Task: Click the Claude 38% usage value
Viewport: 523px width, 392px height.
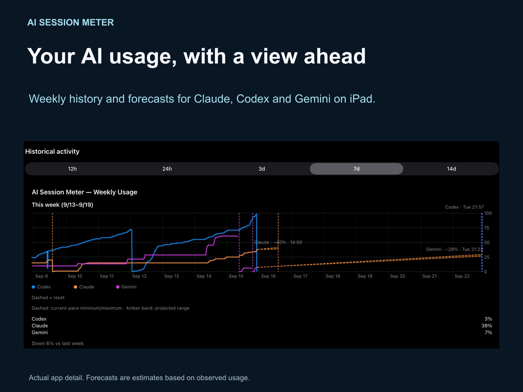Action: [x=487, y=326]
